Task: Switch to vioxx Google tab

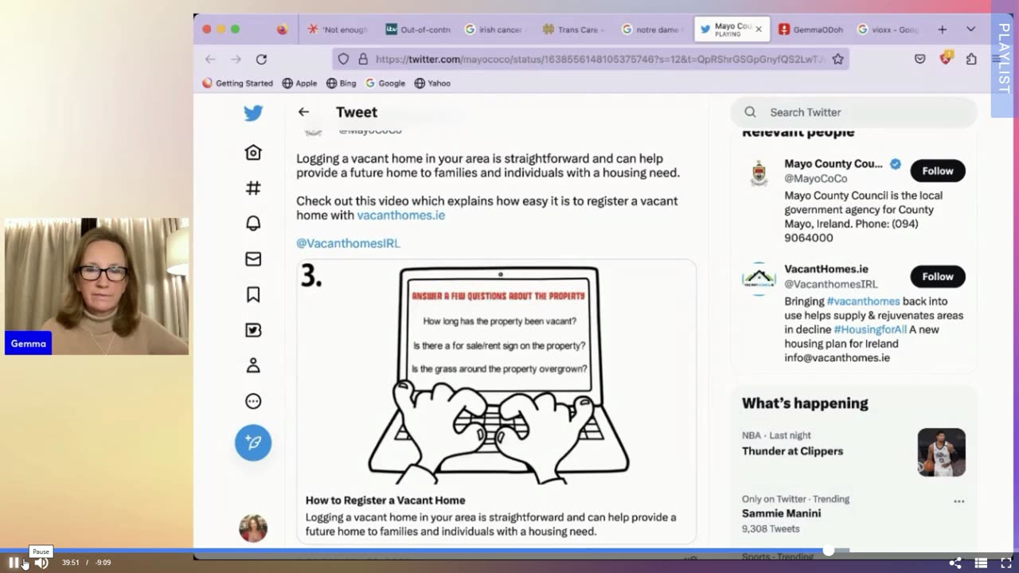Action: (888, 29)
